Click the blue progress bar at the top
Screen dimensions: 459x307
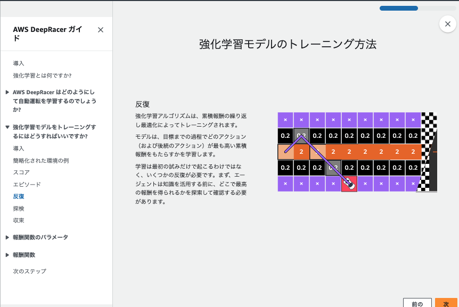[x=398, y=9]
